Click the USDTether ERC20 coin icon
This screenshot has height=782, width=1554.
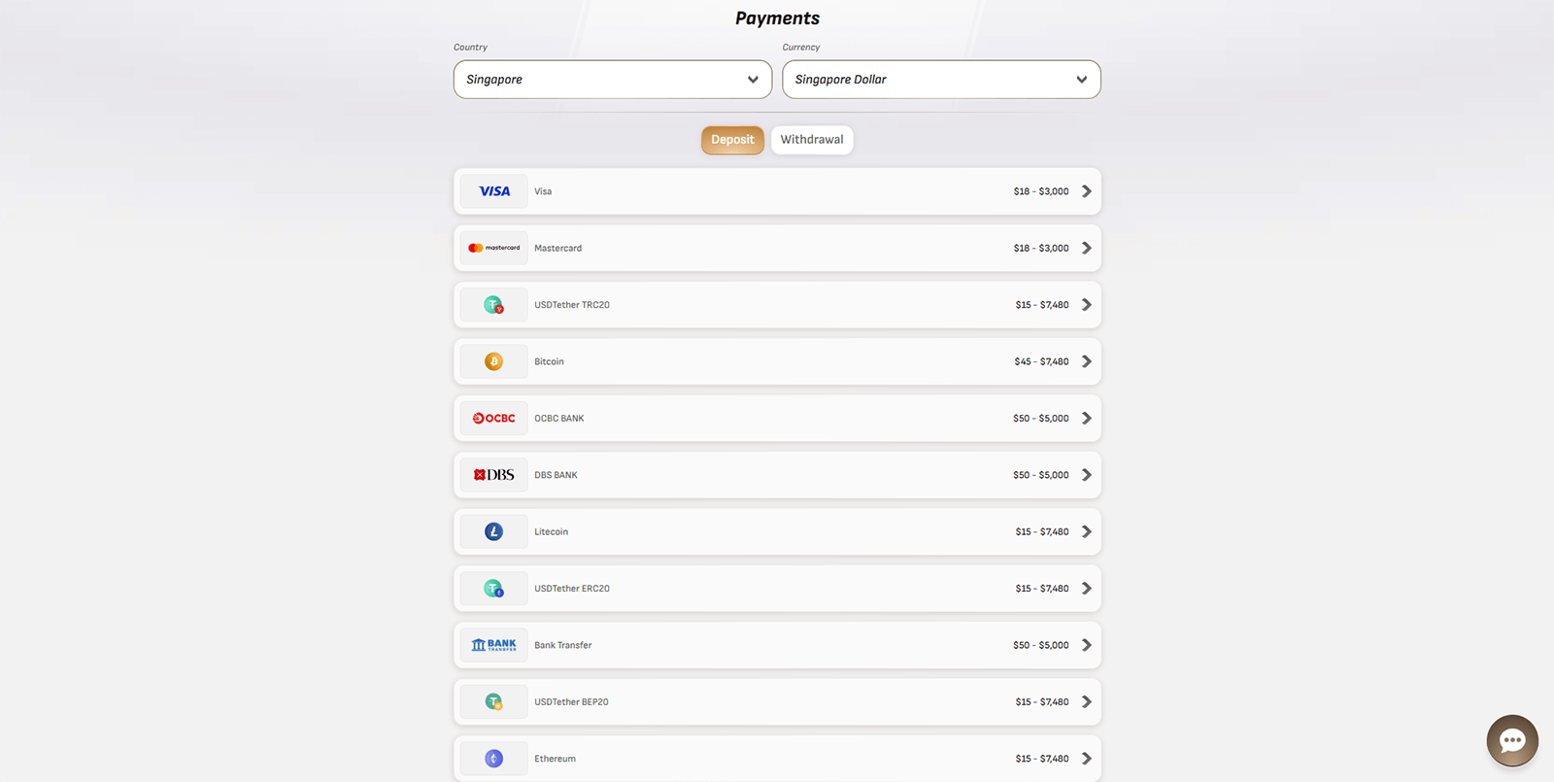click(493, 589)
